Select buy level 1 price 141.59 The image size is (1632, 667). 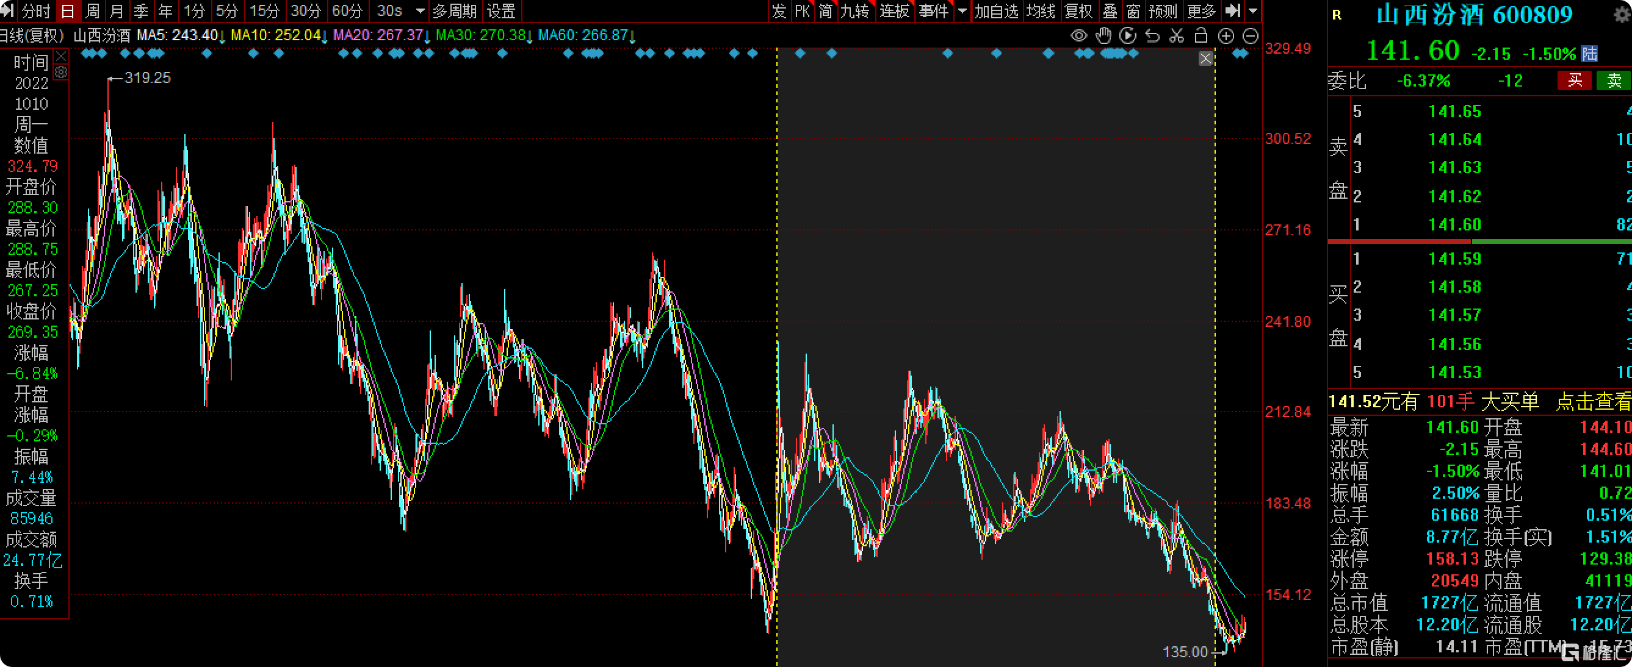(x=1454, y=259)
